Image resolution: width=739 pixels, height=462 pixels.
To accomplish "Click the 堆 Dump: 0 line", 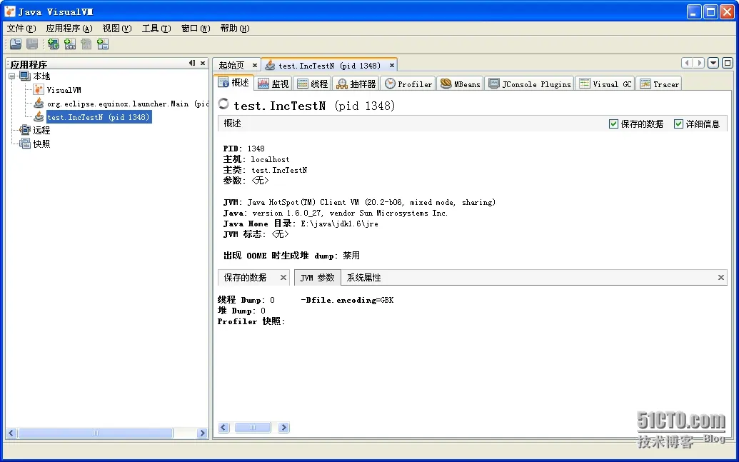I will [x=241, y=311].
